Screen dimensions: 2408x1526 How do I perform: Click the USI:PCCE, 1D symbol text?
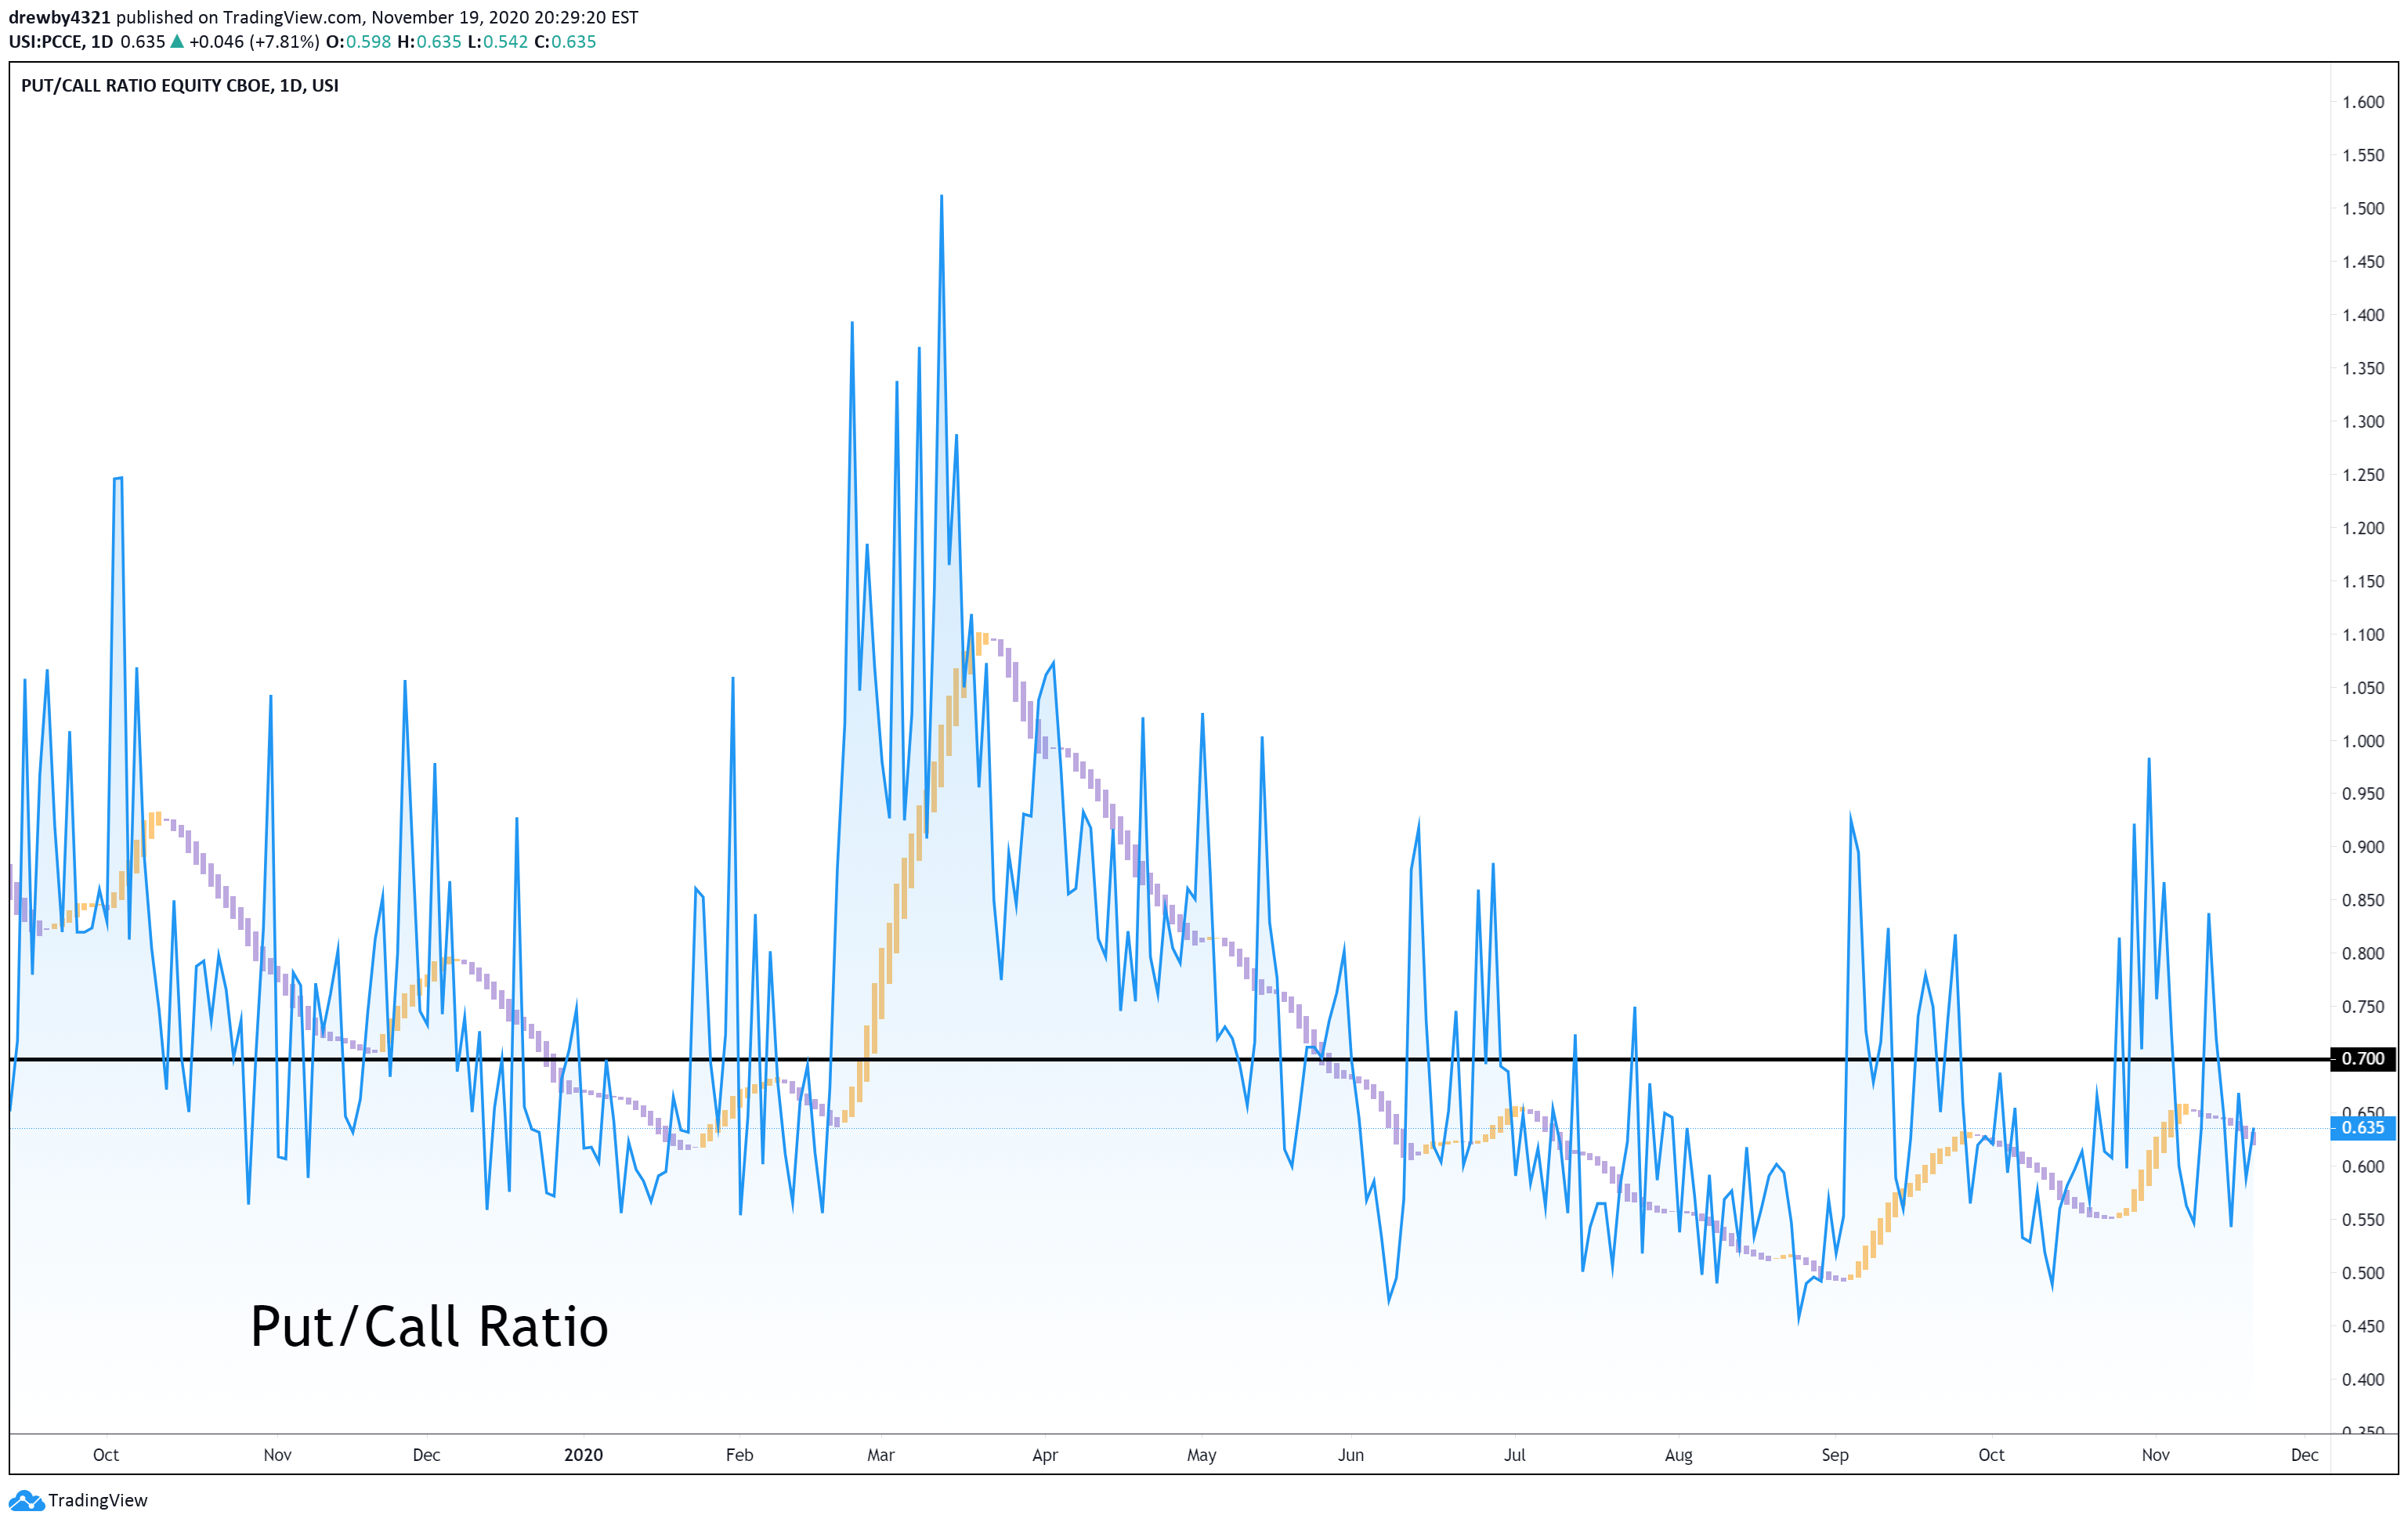point(61,42)
